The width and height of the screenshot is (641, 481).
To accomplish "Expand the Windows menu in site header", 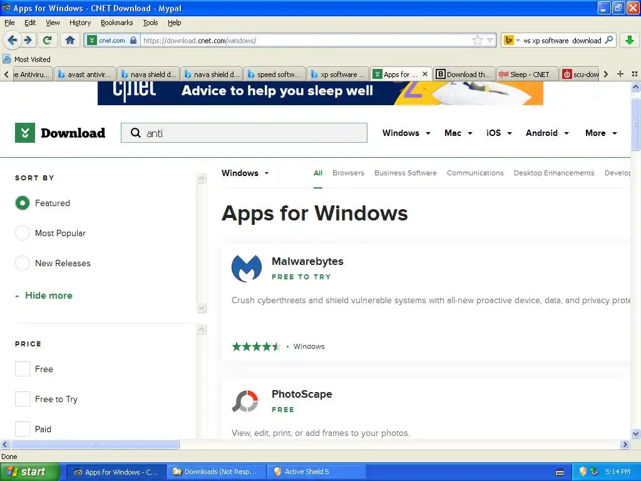I will coord(406,133).
